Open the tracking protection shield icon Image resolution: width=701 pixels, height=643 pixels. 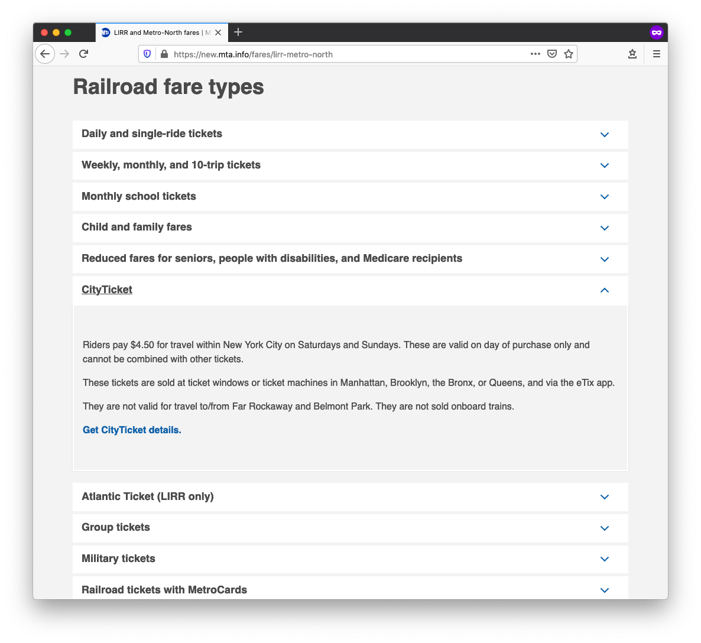147,54
